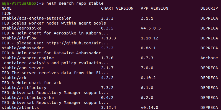Click app version 6.2.0
Viewport: 221px width, 110px height.
click(x=147, y=98)
